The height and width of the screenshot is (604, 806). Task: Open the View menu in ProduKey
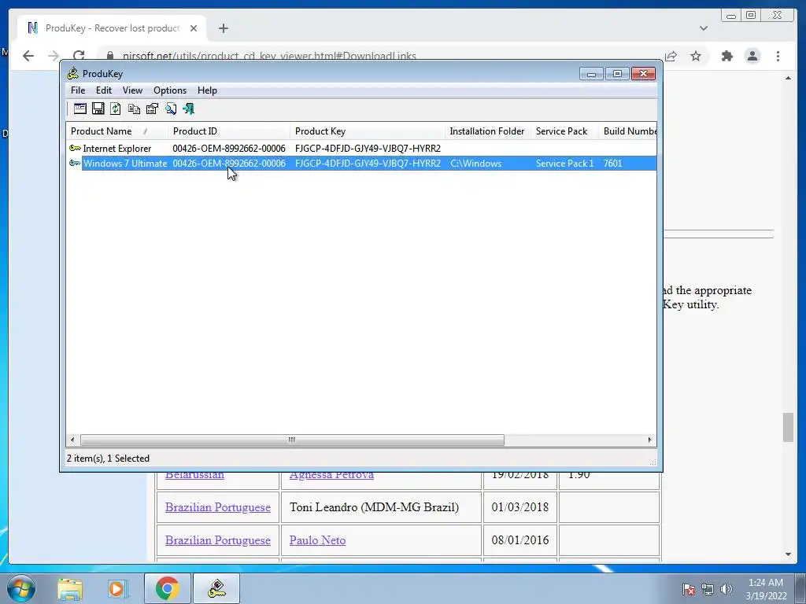point(132,90)
